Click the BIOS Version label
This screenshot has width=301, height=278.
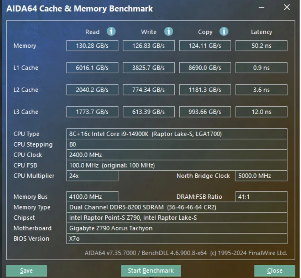31,239
